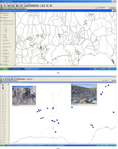Click Clear Selected Features in upper toolbar
This screenshot has width=118, height=149.
click(x=44, y=6)
